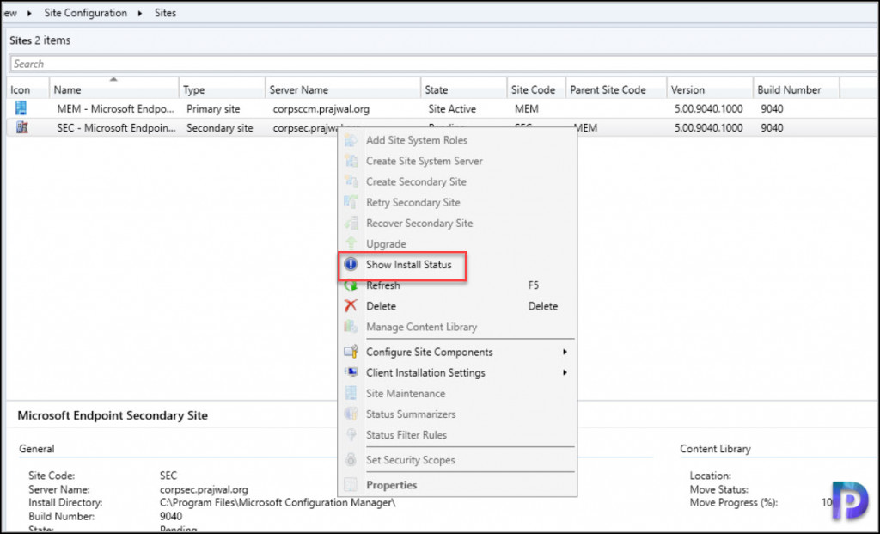This screenshot has width=880, height=534.
Task: Select the SEC - Microsoft Endpoin... row name
Action: click(x=116, y=128)
